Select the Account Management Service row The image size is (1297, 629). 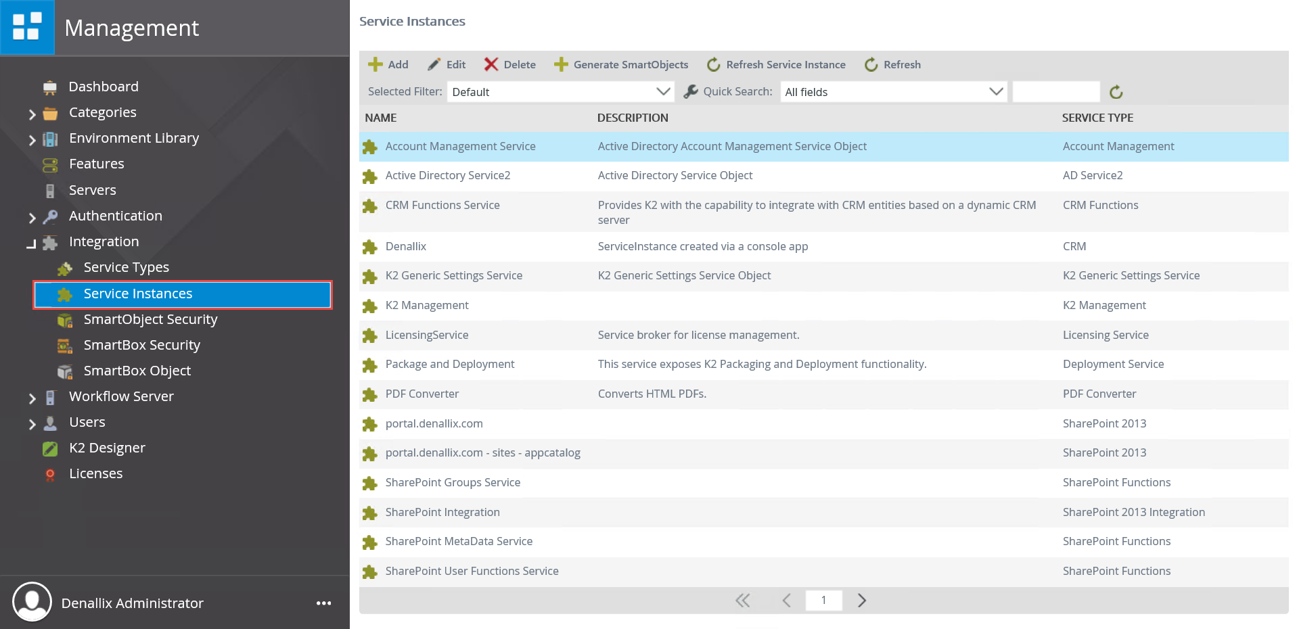pos(823,147)
